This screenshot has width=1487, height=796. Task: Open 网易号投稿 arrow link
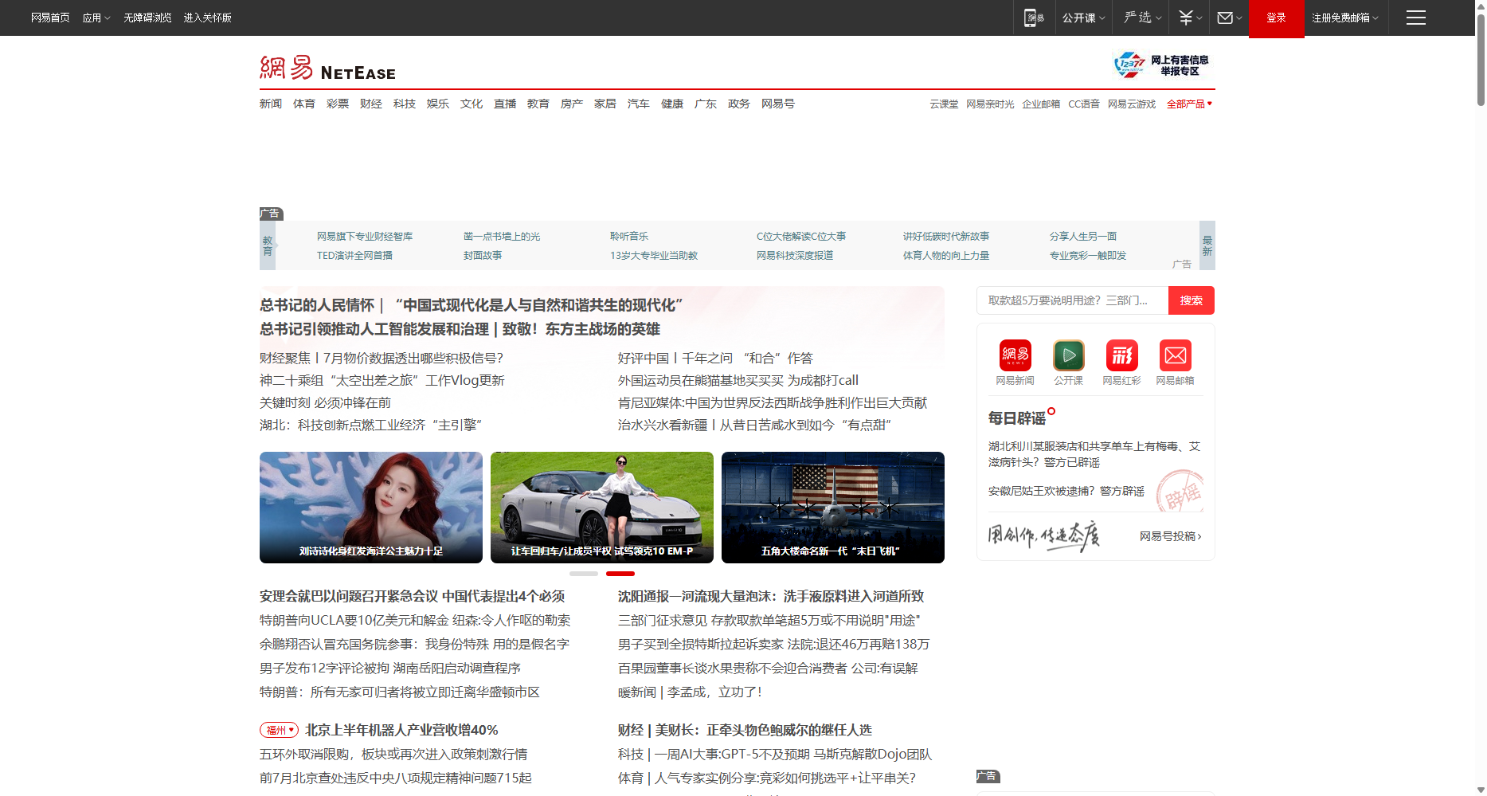click(1170, 536)
